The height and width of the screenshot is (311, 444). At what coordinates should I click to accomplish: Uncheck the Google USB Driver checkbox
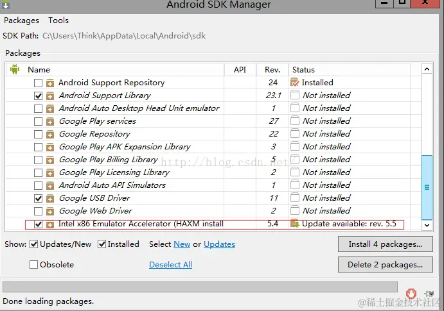38,198
